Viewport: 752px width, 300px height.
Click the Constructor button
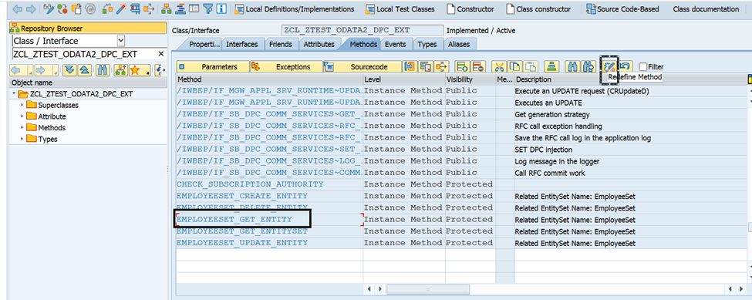470,9
